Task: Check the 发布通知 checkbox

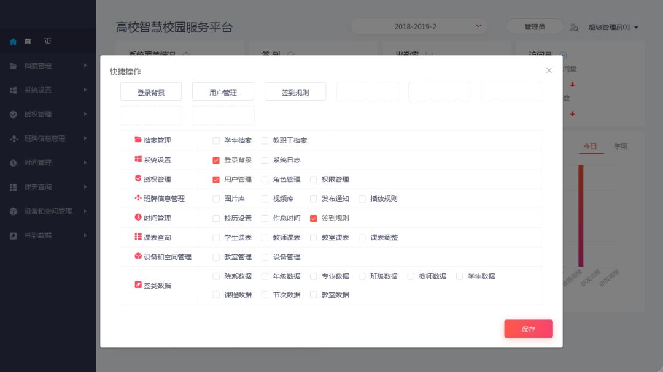Action: (314, 199)
